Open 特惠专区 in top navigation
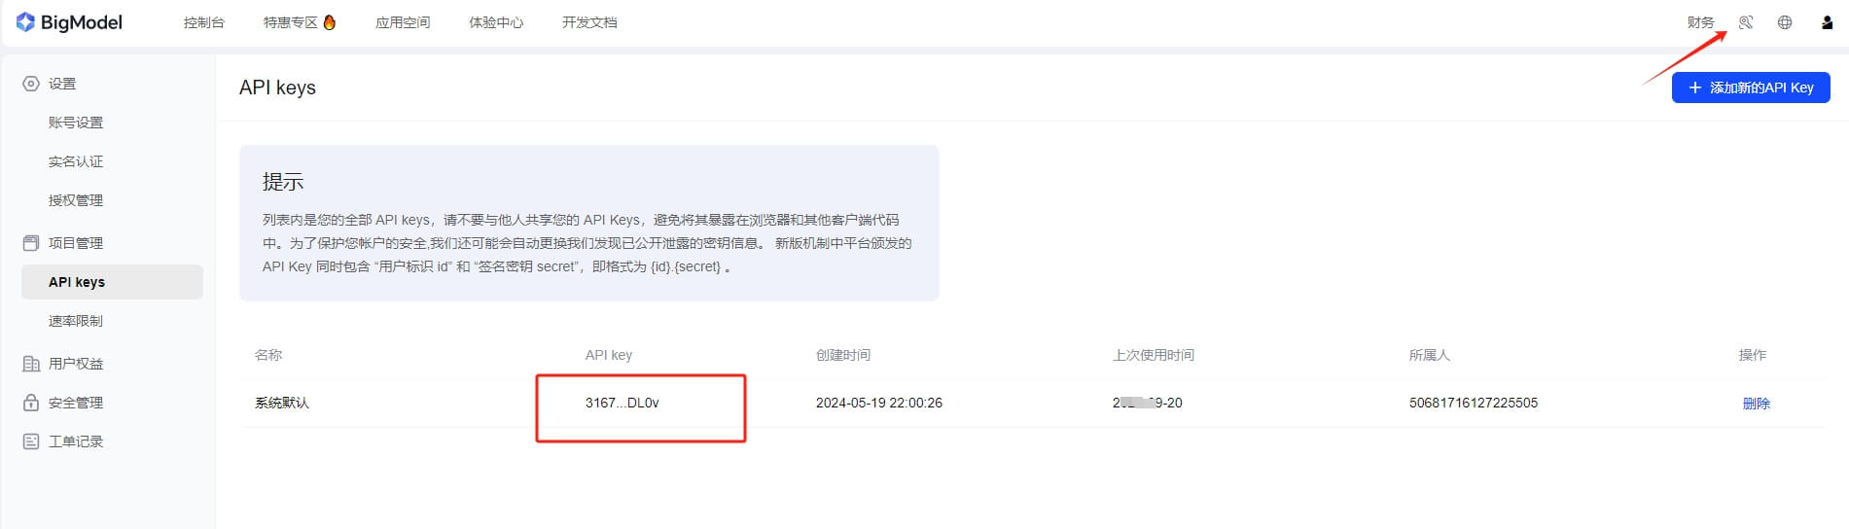The image size is (1849, 529). click(290, 22)
